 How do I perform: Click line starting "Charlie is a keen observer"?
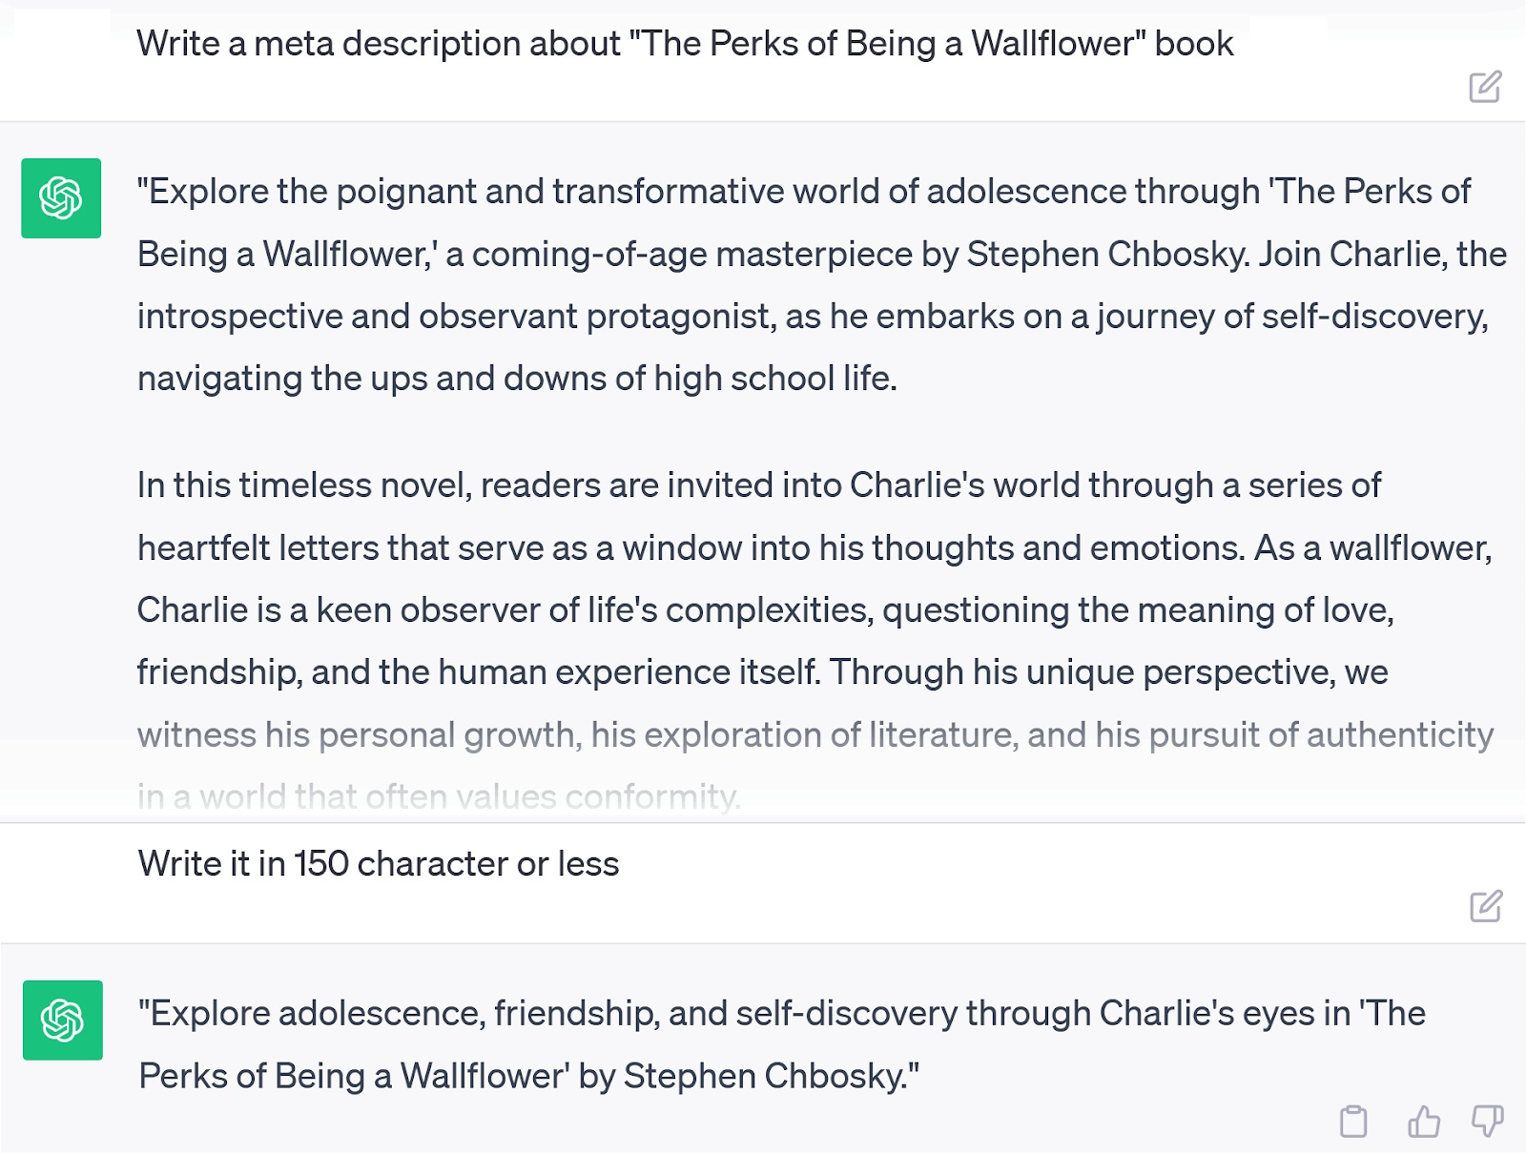pyautogui.click(x=765, y=610)
